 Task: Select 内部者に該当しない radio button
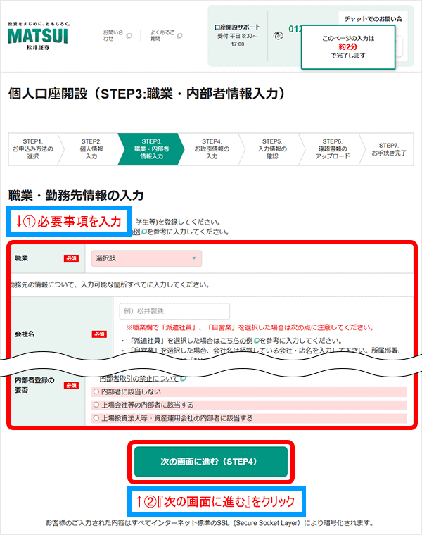96,391
